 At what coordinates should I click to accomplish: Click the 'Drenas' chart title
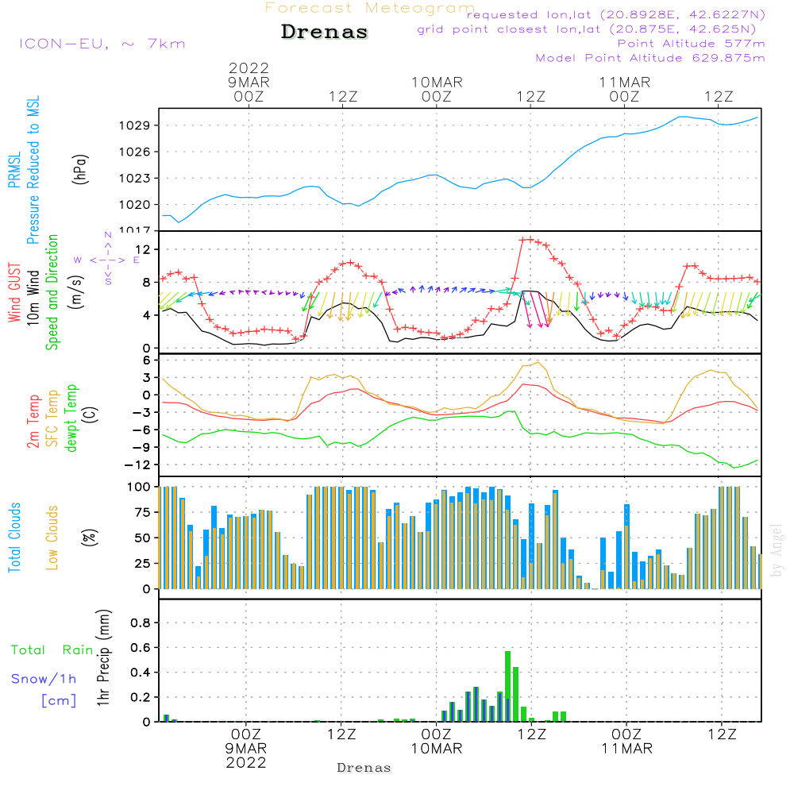point(324,32)
